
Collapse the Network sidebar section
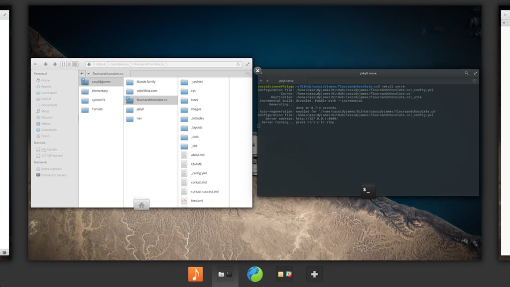[40, 162]
